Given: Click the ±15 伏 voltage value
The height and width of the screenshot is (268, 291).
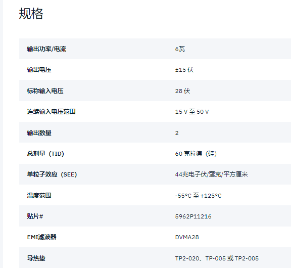Looking at the screenshot, I should pyautogui.click(x=184, y=70).
